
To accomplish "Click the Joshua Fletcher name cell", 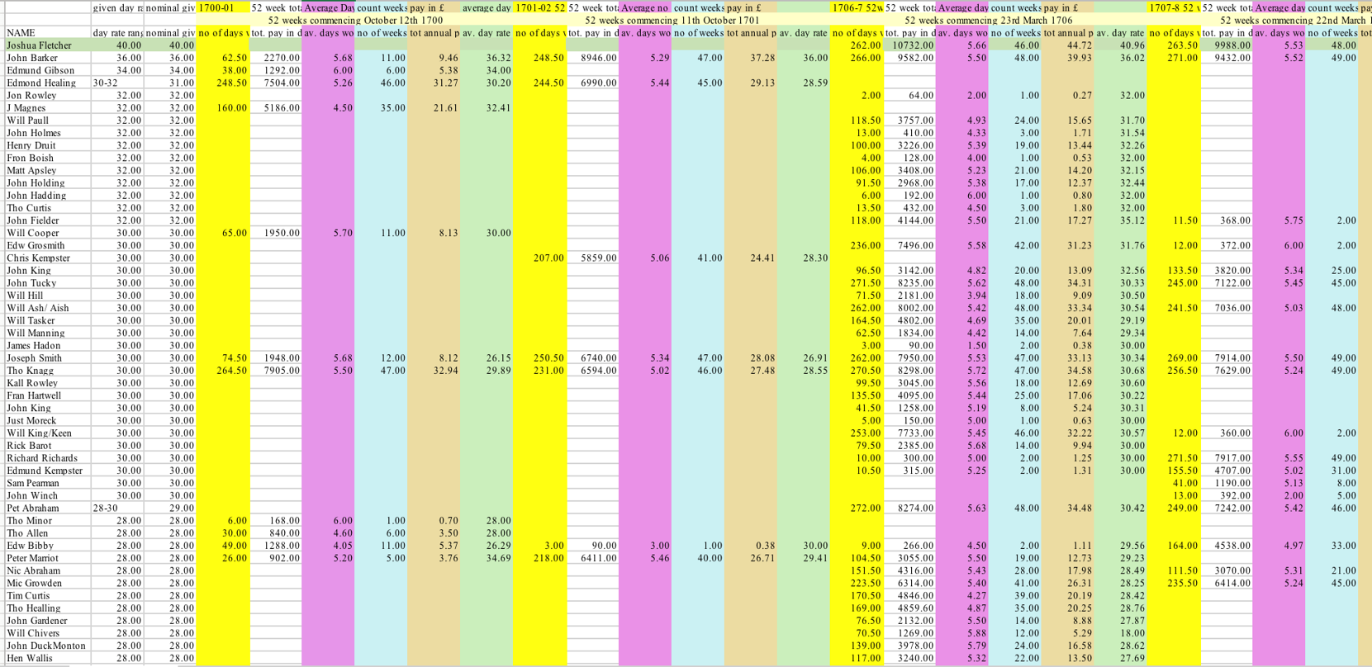I will [40, 45].
